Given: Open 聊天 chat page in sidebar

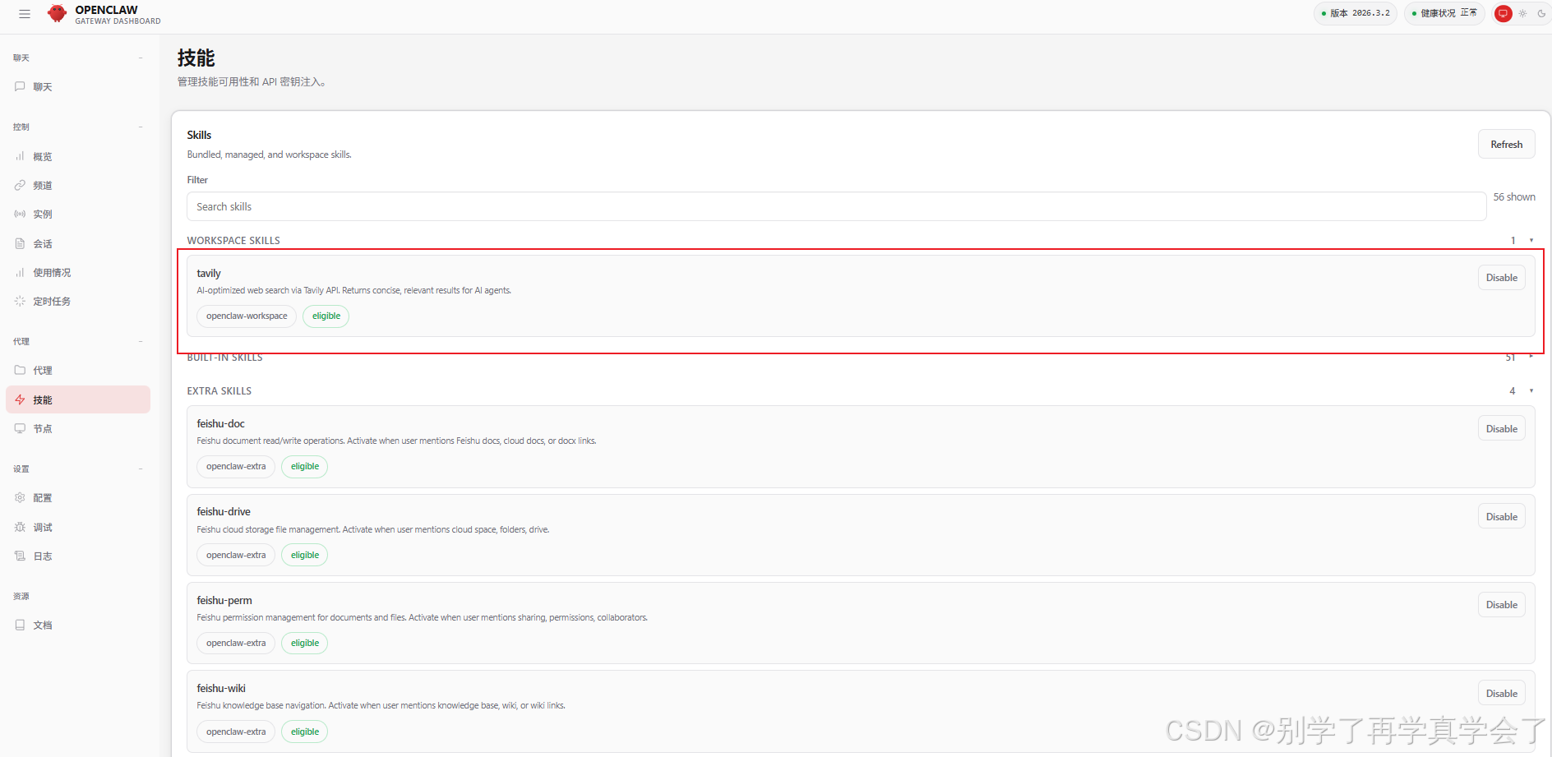Looking at the screenshot, I should pyautogui.click(x=78, y=87).
